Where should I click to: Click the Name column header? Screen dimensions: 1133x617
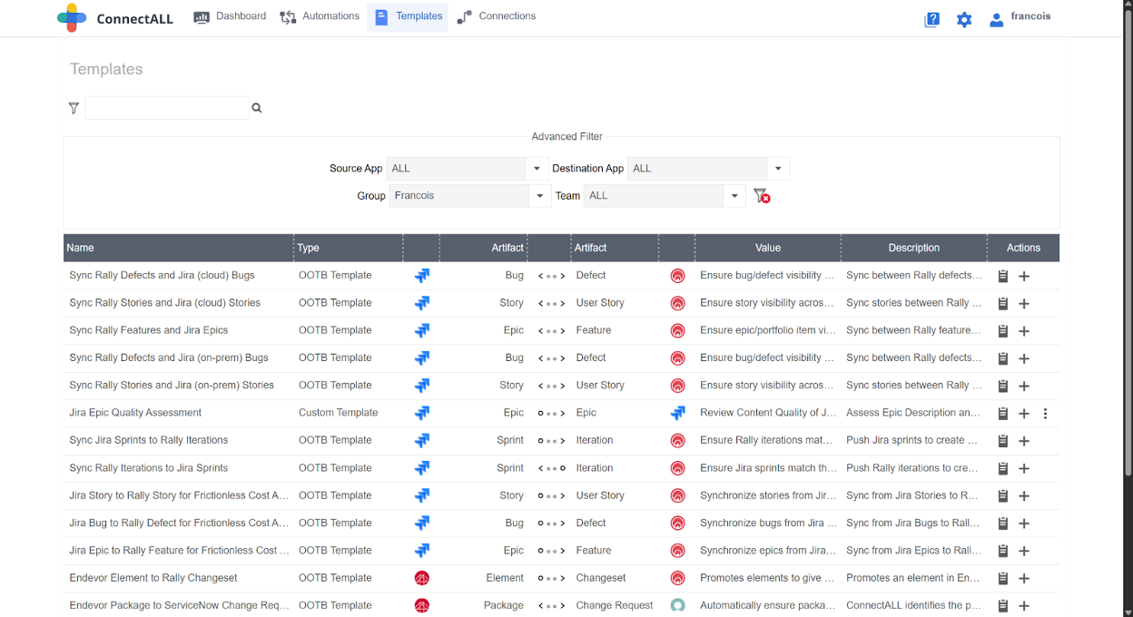pos(81,248)
